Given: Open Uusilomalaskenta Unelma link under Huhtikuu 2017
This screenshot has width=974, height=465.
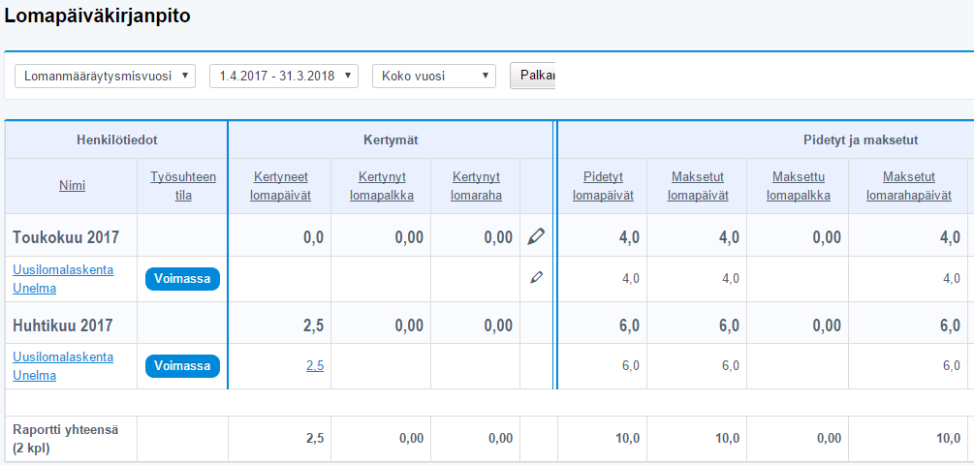Looking at the screenshot, I should 63,365.
